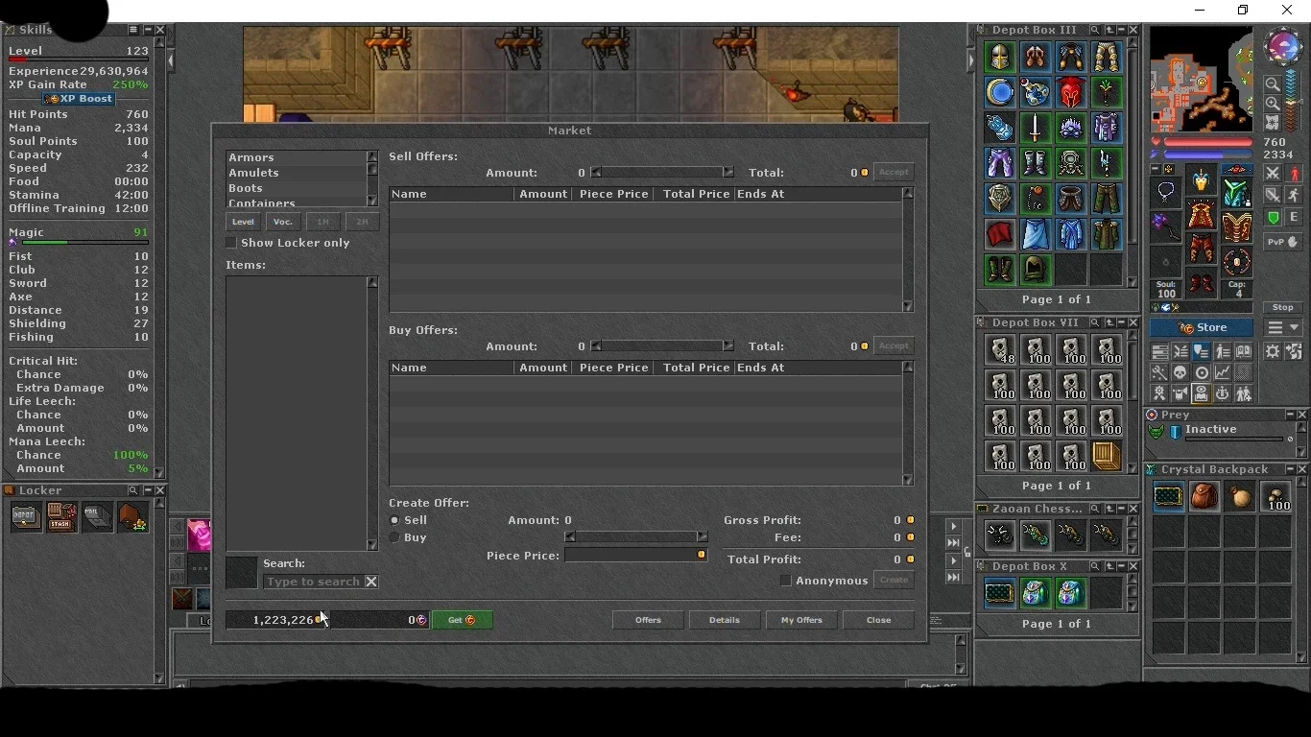Open the Stash icon in the Locker
This screenshot has width=1311, height=737.
point(61,517)
